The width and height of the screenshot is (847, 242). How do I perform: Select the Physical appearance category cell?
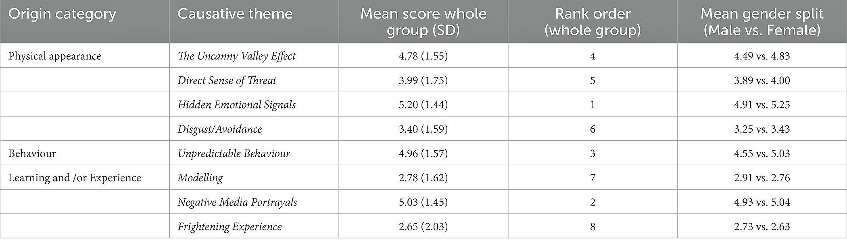pos(55,56)
